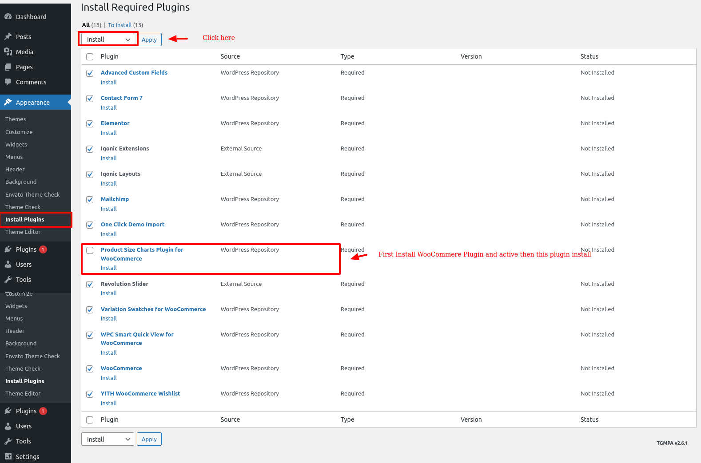Click the Appearance paintbrush icon
Viewport: 701px width, 463px height.
click(8, 102)
